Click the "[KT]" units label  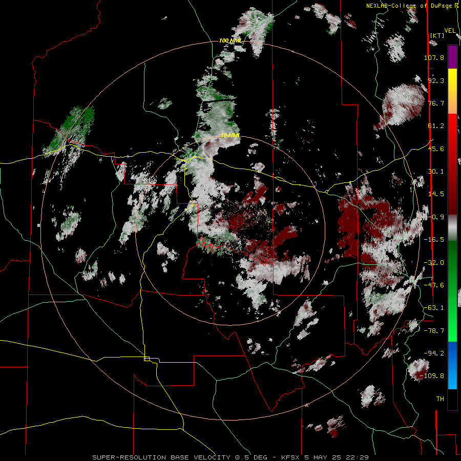(x=437, y=35)
